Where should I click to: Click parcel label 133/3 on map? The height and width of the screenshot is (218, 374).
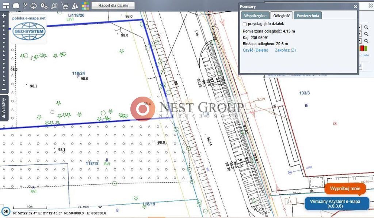pos(305,93)
